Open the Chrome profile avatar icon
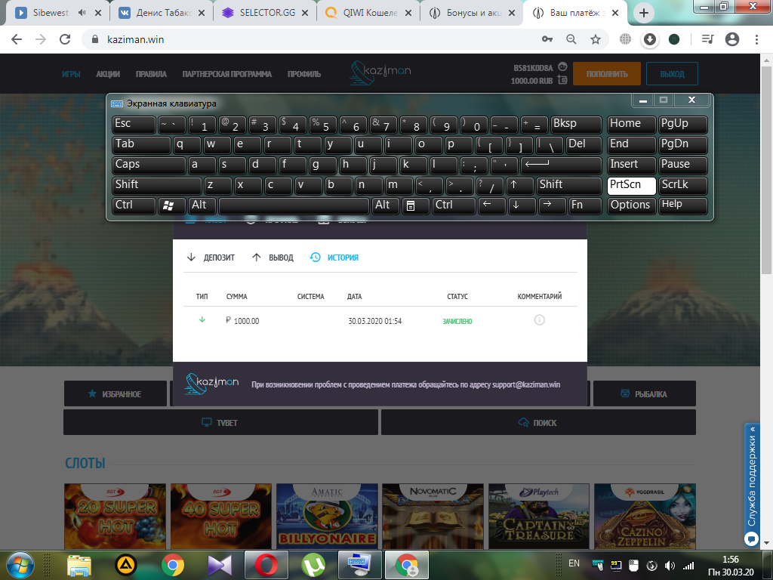The height and width of the screenshot is (580, 773). pos(731,39)
